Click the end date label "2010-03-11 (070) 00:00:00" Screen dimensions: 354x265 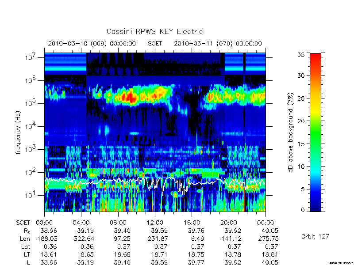(218, 43)
